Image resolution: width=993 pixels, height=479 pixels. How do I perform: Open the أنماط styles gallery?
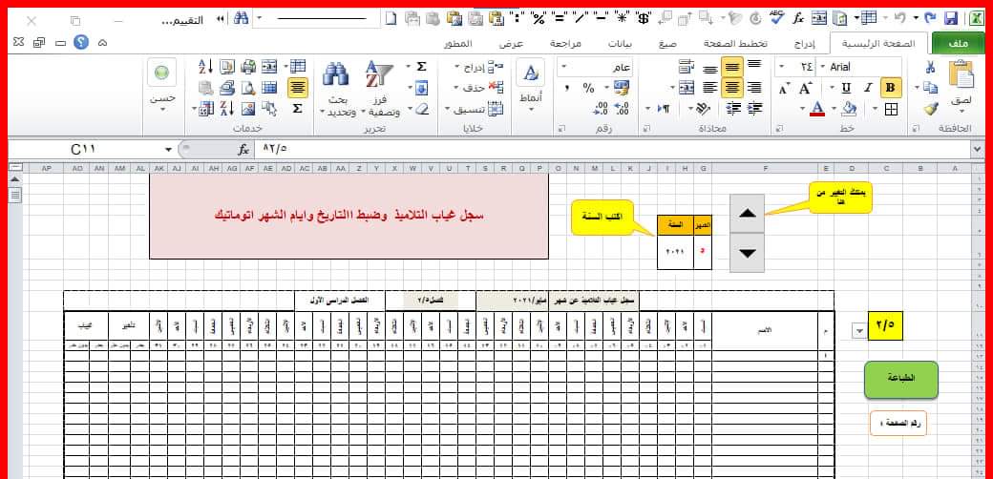point(531,86)
